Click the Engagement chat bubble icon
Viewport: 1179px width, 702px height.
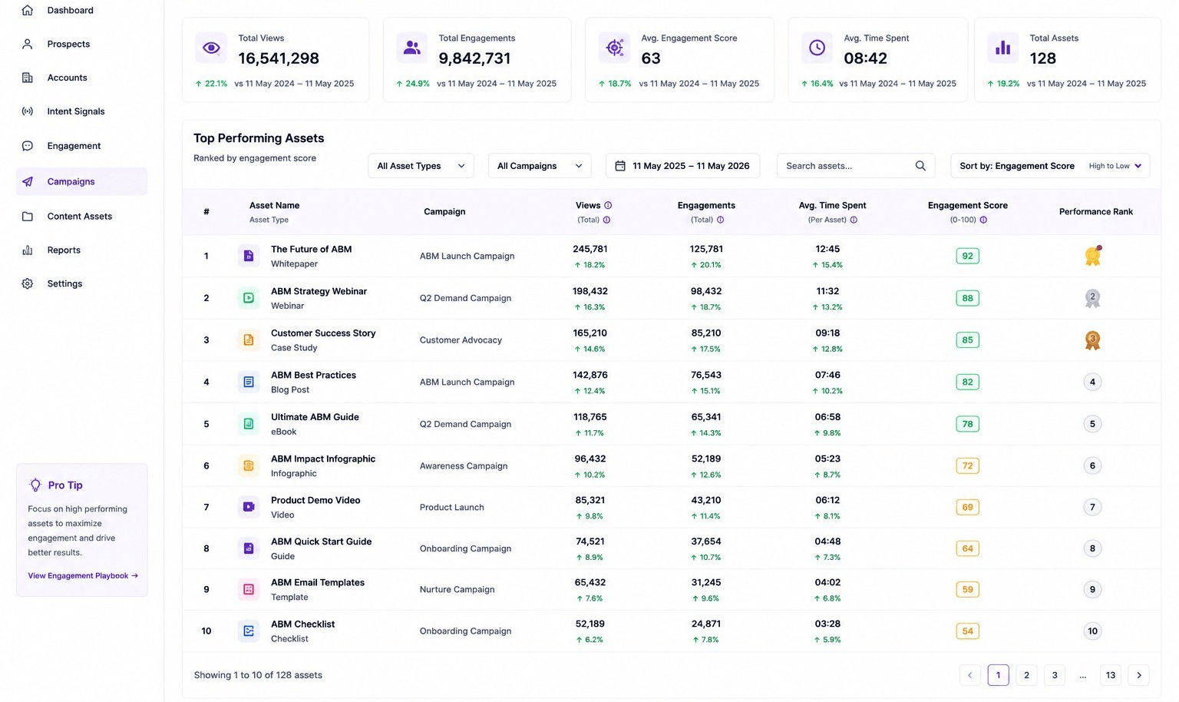(x=28, y=146)
